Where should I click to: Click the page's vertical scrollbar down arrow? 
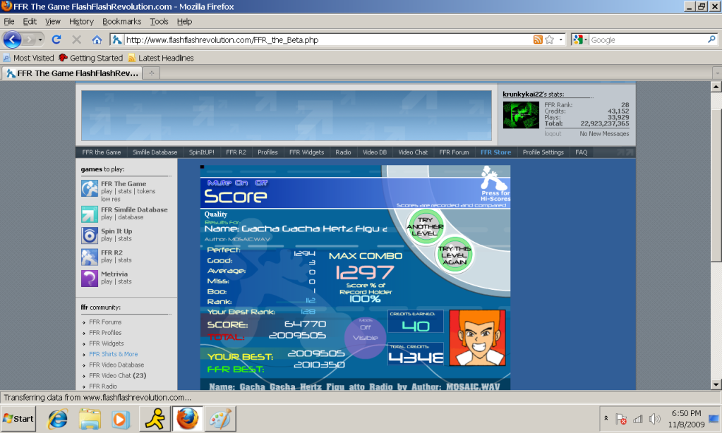pyautogui.click(x=716, y=383)
